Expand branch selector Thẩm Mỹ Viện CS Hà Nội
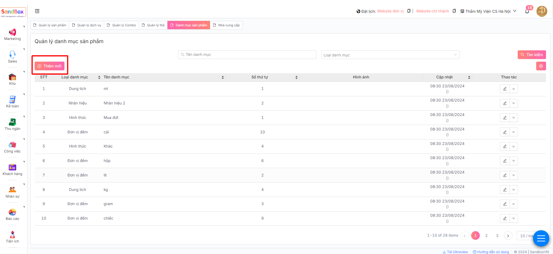Screen dimensions: 553x254 [489, 11]
